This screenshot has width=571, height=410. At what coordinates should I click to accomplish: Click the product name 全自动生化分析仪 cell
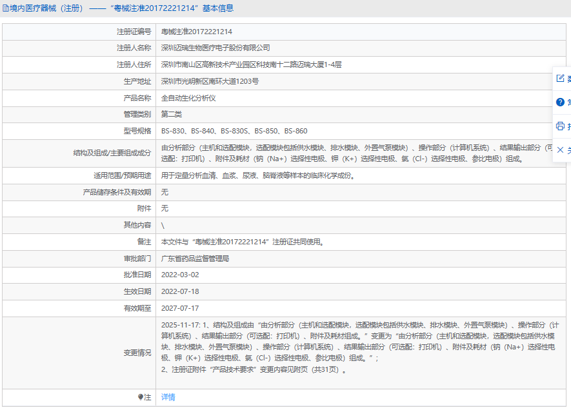[x=188, y=99]
